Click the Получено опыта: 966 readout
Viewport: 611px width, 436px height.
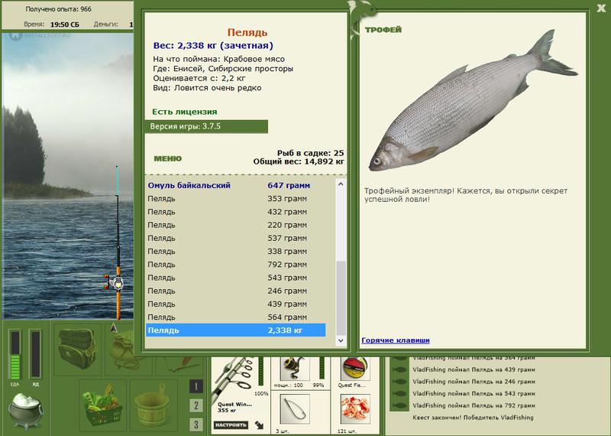click(x=59, y=9)
